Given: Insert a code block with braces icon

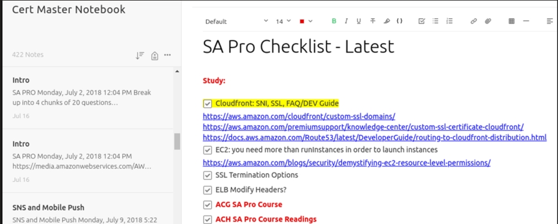Looking at the screenshot, I should (x=399, y=22).
